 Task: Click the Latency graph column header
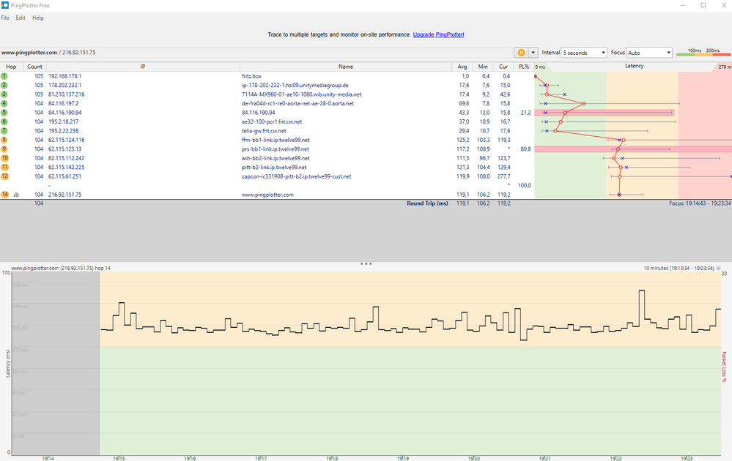pyautogui.click(x=634, y=66)
